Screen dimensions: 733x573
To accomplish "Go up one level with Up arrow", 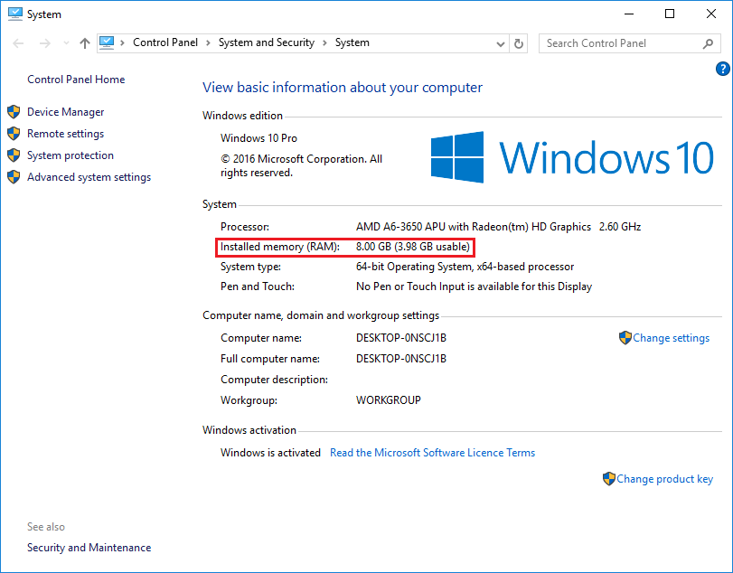I will pyautogui.click(x=85, y=43).
